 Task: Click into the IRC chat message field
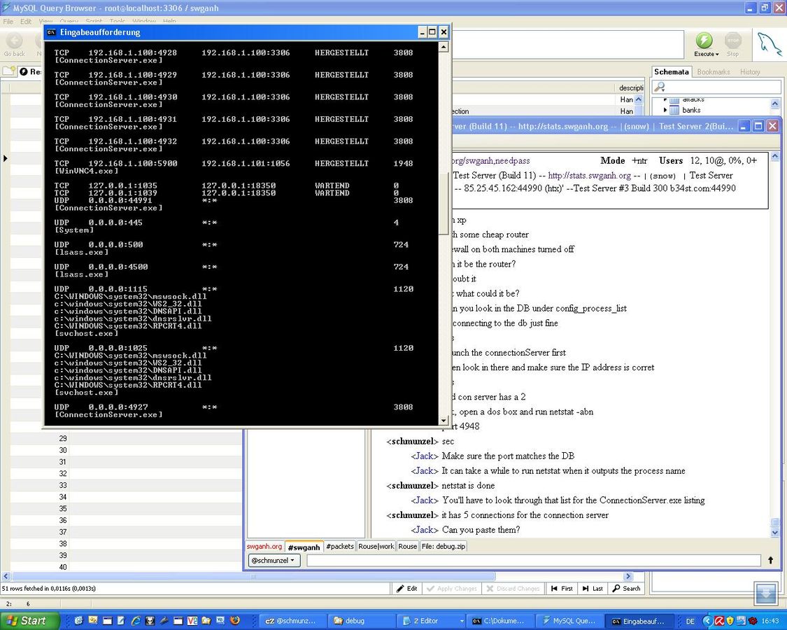533,560
